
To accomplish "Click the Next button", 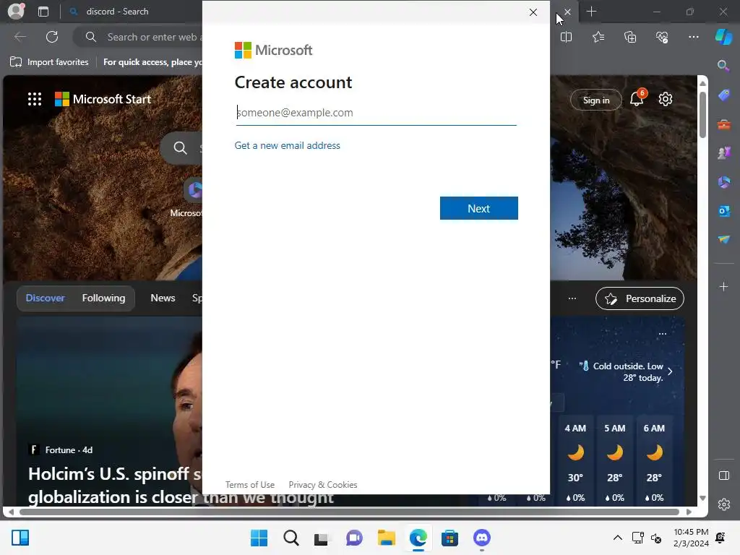I will (478, 208).
